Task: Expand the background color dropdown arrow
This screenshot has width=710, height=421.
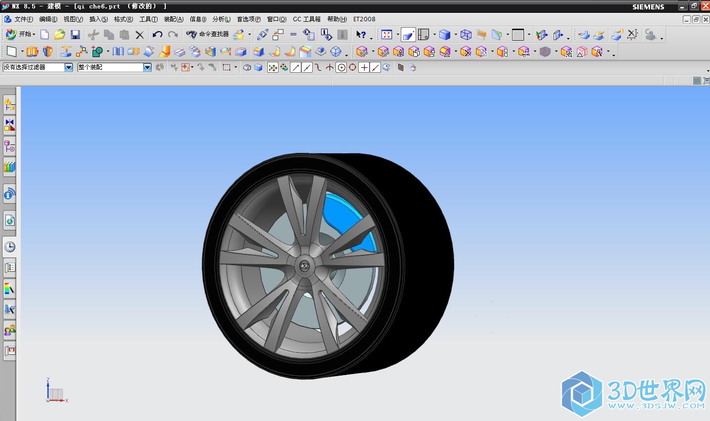Action: tap(529, 35)
